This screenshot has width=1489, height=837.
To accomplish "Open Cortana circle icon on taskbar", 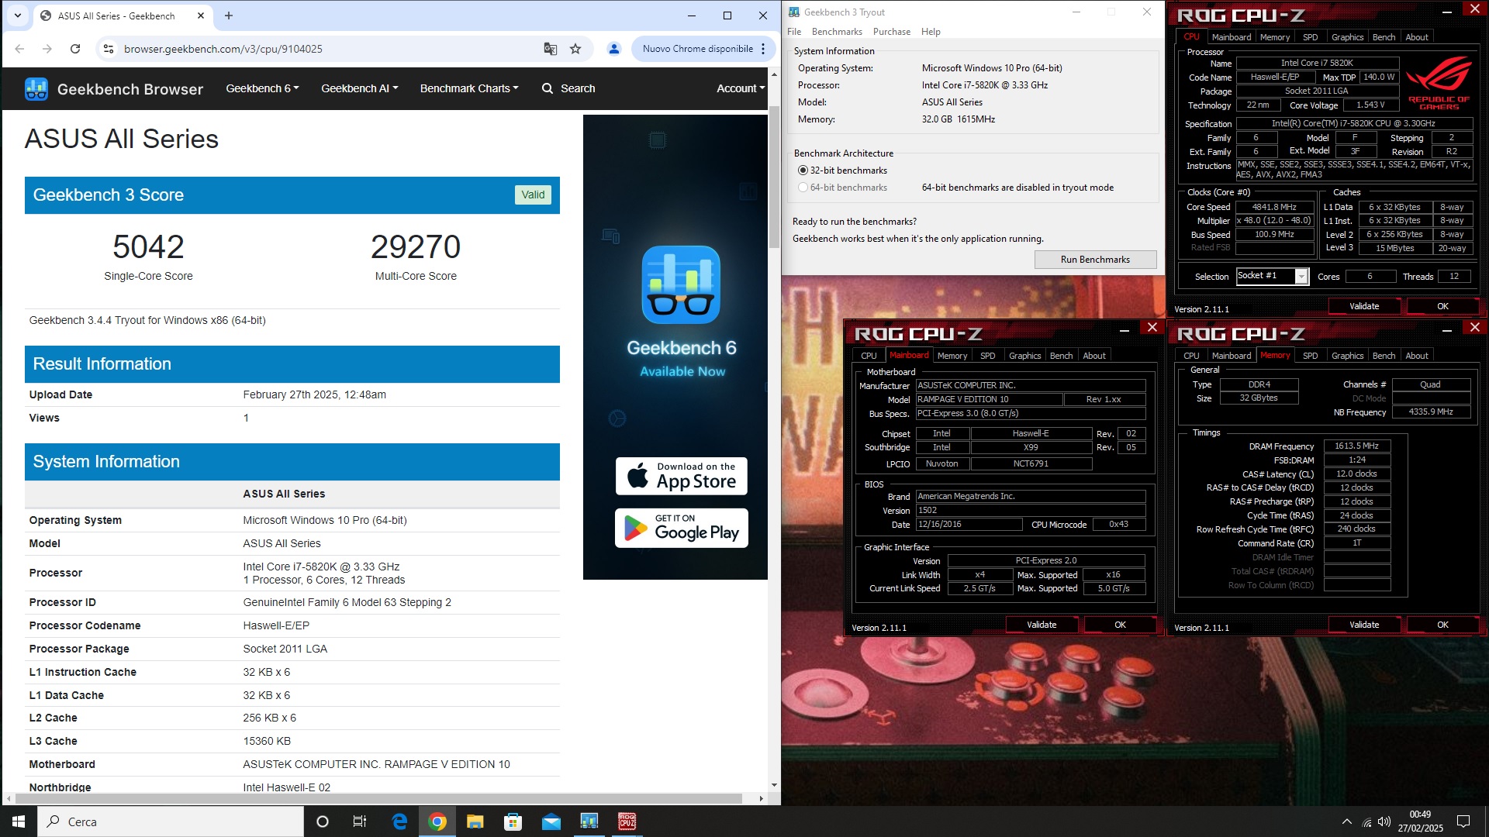I will (x=323, y=821).
